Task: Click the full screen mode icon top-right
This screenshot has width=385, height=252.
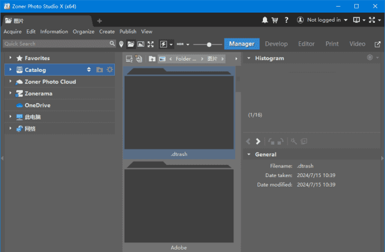Action: coord(372,20)
